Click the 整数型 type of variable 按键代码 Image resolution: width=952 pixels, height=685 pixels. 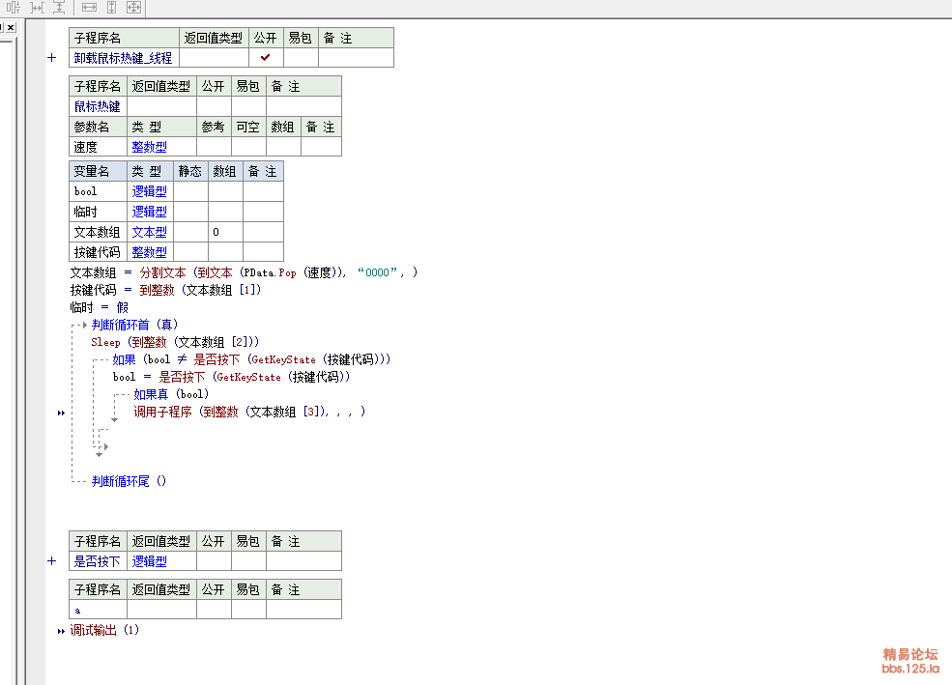coord(150,252)
